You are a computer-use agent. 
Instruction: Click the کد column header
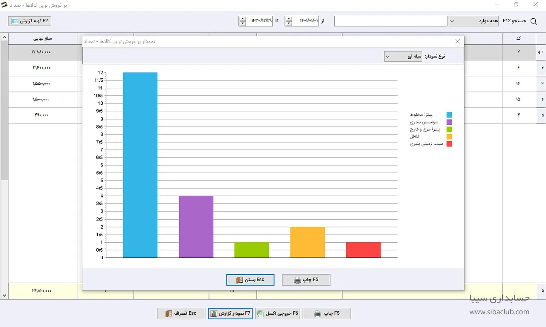pos(519,38)
